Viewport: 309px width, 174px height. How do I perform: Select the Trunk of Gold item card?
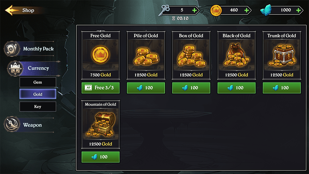click(282, 55)
